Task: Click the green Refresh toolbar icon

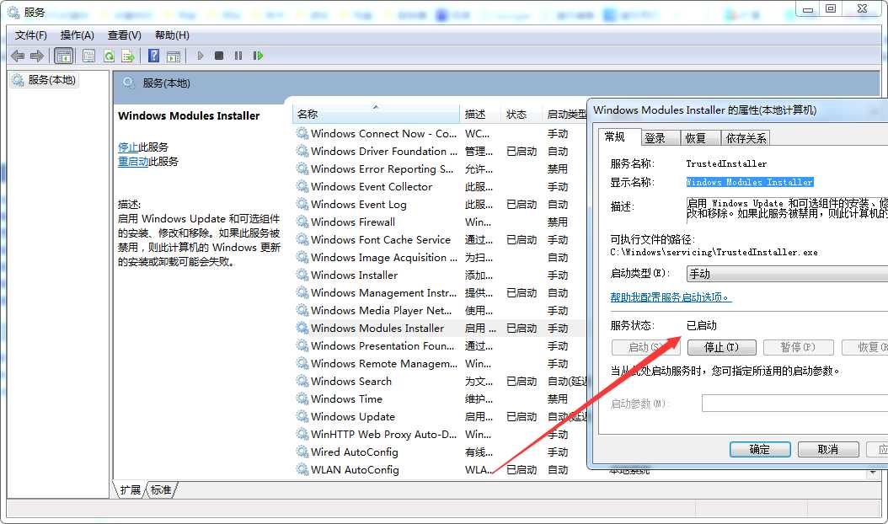Action: (x=109, y=56)
